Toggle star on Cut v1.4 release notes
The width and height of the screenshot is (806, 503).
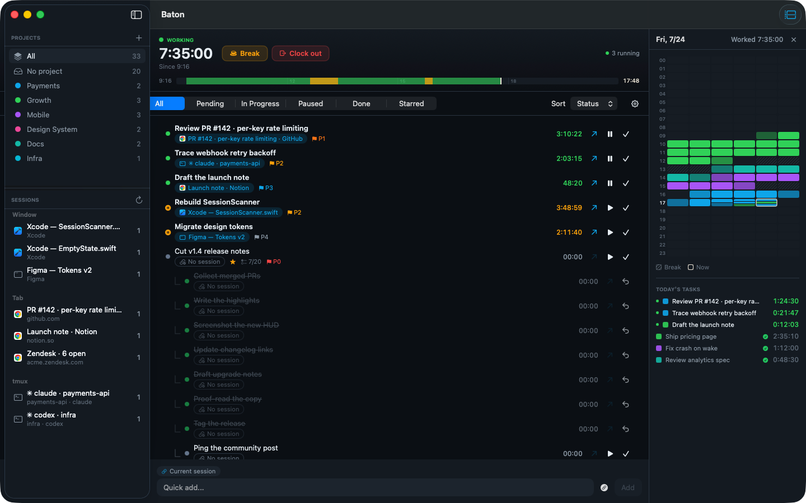pos(233,262)
